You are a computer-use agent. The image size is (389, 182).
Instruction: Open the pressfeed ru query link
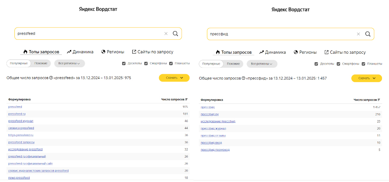[17, 114]
